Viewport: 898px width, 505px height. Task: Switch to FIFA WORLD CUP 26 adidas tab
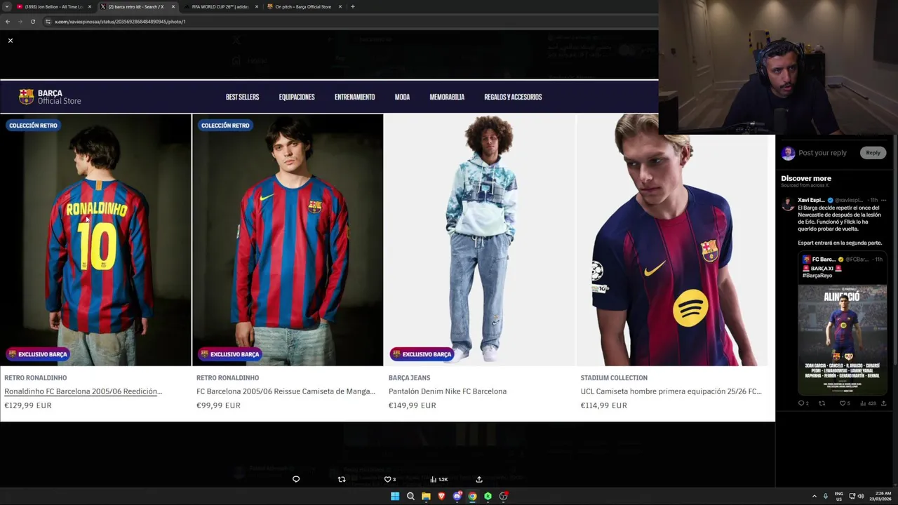220,6
